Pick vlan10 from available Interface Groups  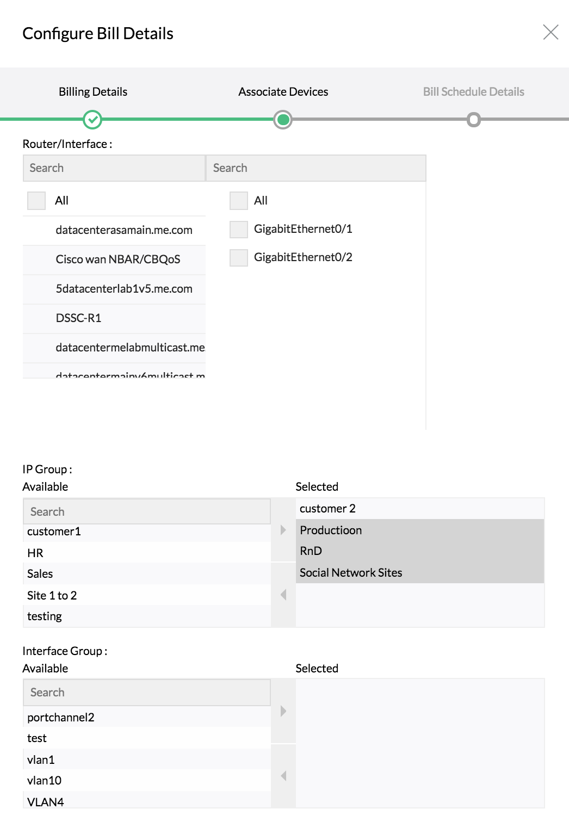tap(44, 781)
